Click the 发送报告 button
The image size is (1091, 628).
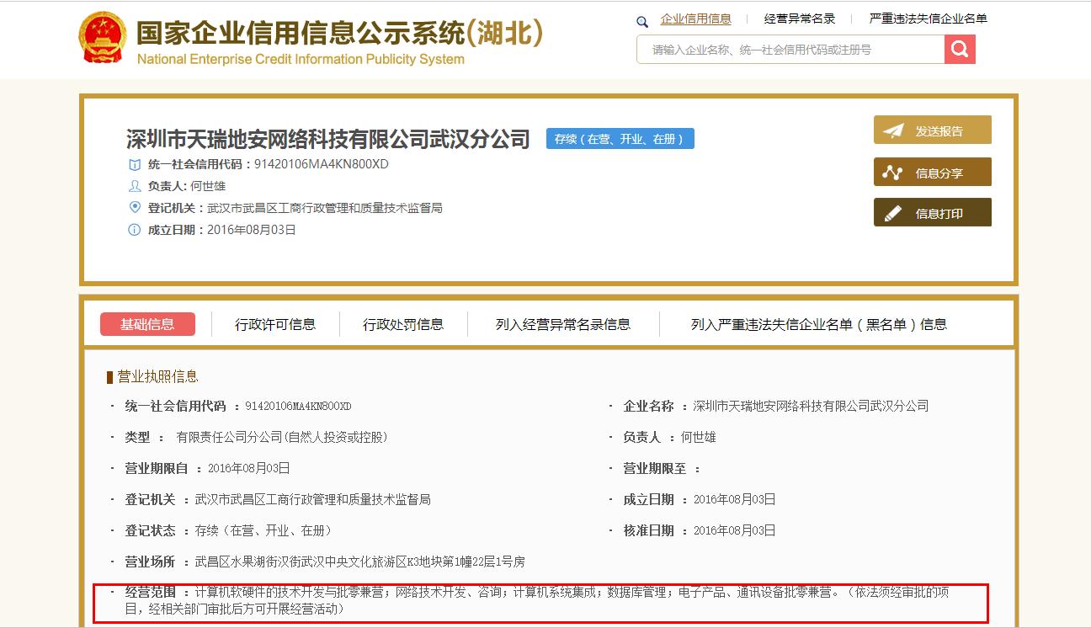[x=933, y=130]
